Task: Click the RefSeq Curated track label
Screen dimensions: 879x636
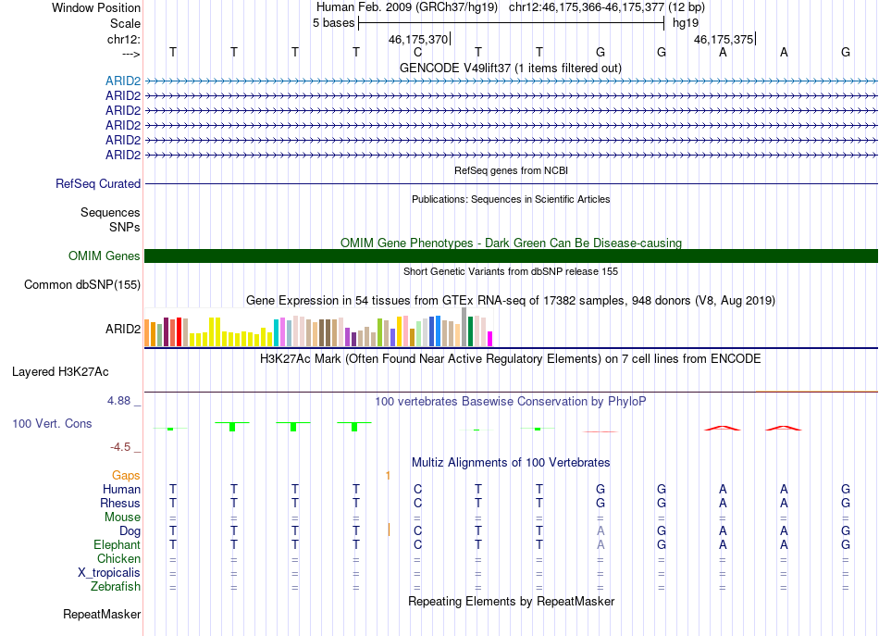Action: 98,183
